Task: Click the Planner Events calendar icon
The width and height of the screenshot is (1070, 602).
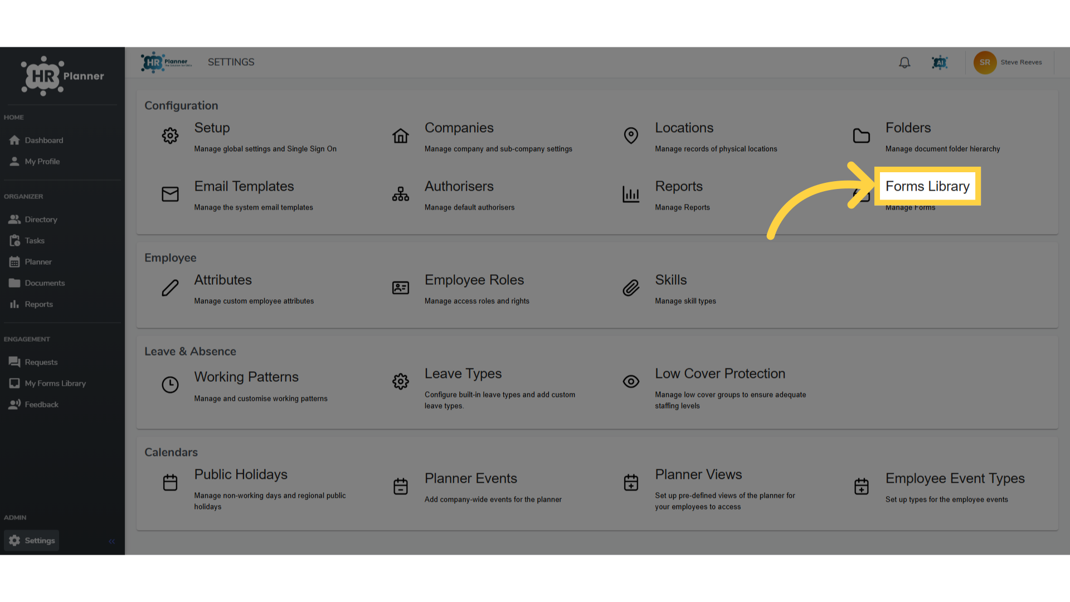Action: [401, 486]
